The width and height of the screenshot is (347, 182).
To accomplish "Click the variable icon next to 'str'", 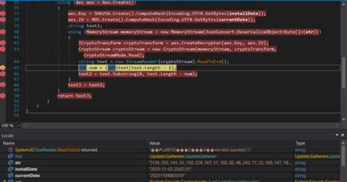I will [10, 163].
